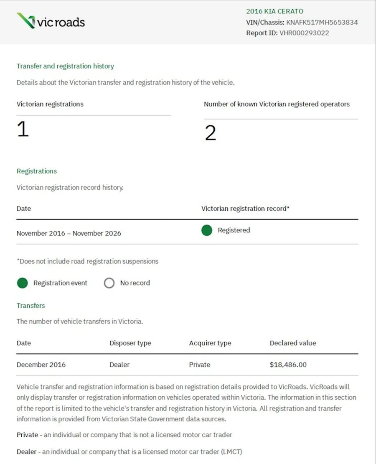Click the VIN/Chassis number KNAFK517MH5653834
The image size is (376, 464).
tap(322, 22)
